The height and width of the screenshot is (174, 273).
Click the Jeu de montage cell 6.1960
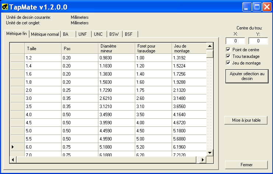[x=189, y=147]
